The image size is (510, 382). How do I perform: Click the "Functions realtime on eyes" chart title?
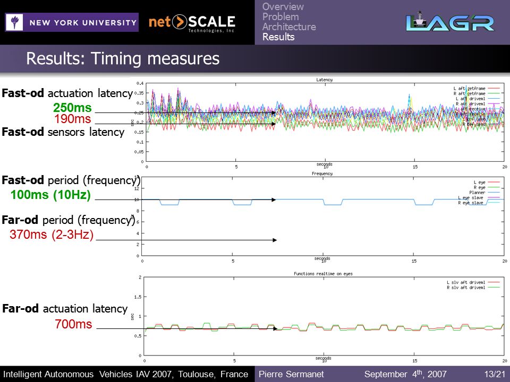pyautogui.click(x=323, y=274)
